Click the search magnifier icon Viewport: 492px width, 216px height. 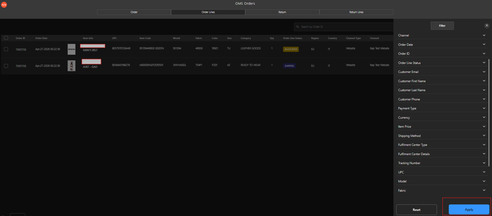coord(297,27)
